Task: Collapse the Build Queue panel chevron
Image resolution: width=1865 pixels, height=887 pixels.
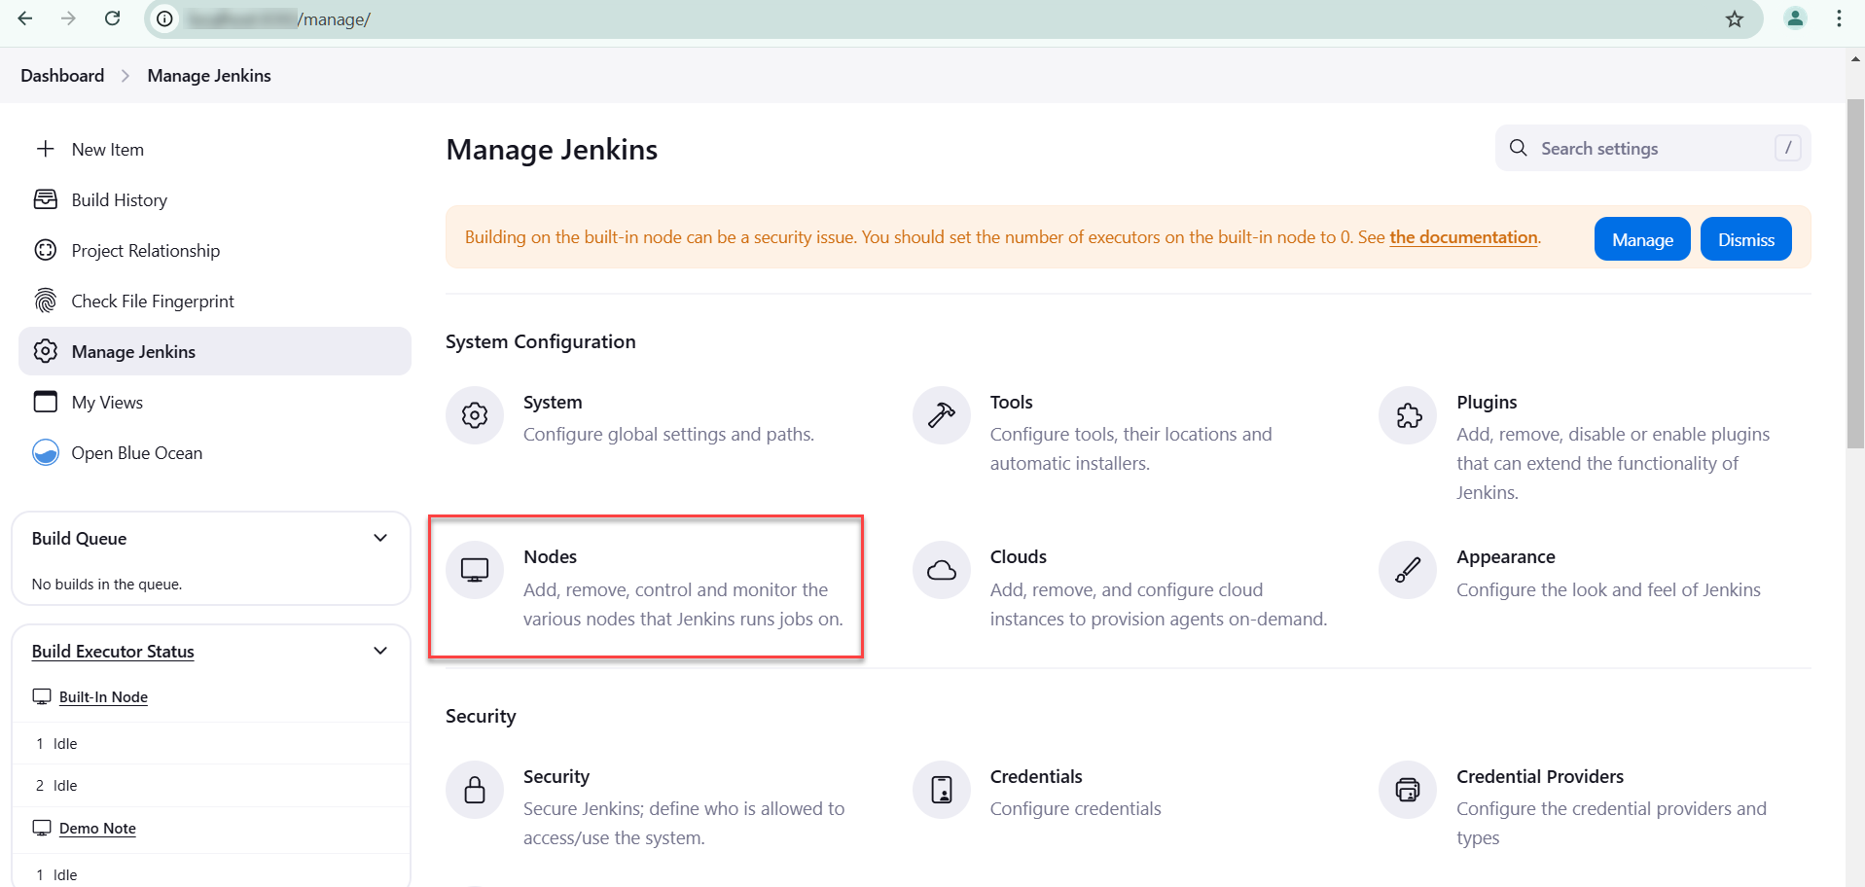Action: 380,538
